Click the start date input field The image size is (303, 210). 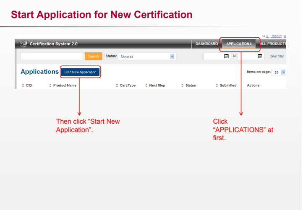(x=214, y=56)
